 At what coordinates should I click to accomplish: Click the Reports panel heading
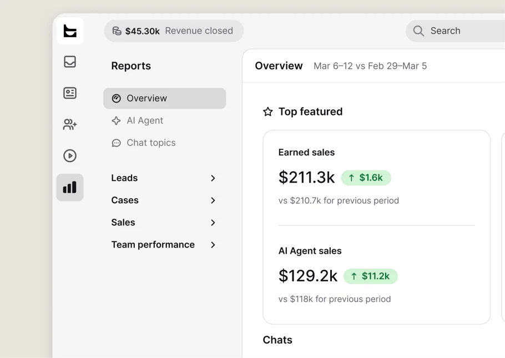(x=131, y=66)
